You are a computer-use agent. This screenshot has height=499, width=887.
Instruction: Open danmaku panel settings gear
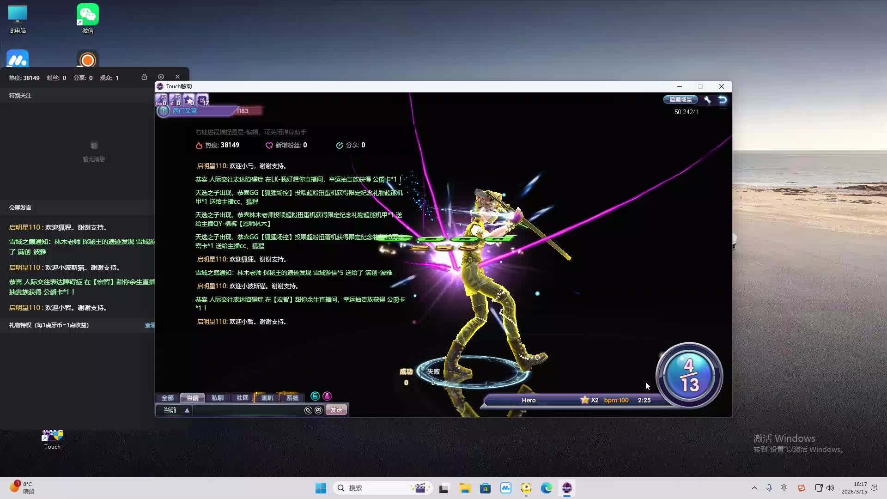pyautogui.click(x=161, y=77)
